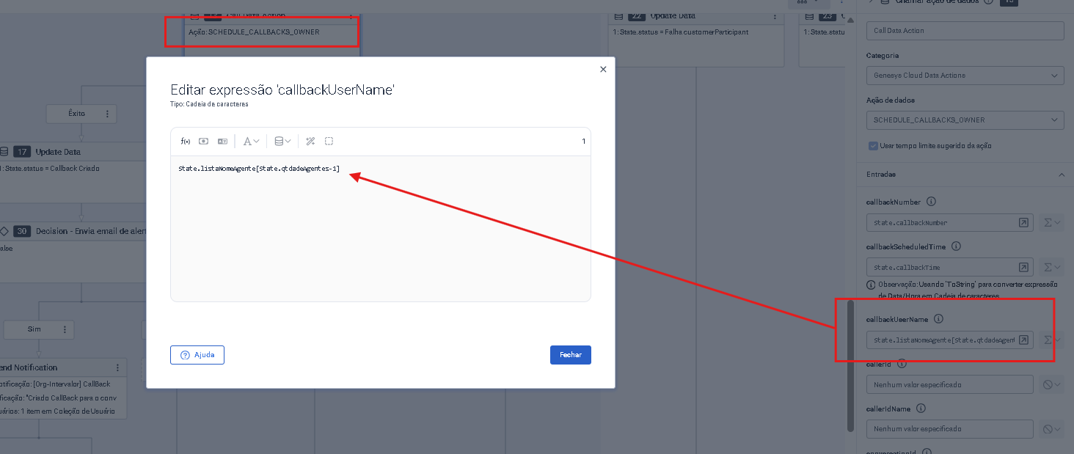Insert a function with the f(x) icon
Image resolution: width=1074 pixels, height=454 pixels.
185,142
